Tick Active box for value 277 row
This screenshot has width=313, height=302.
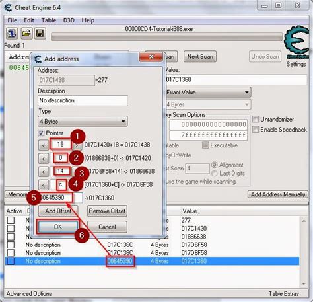tap(11, 220)
